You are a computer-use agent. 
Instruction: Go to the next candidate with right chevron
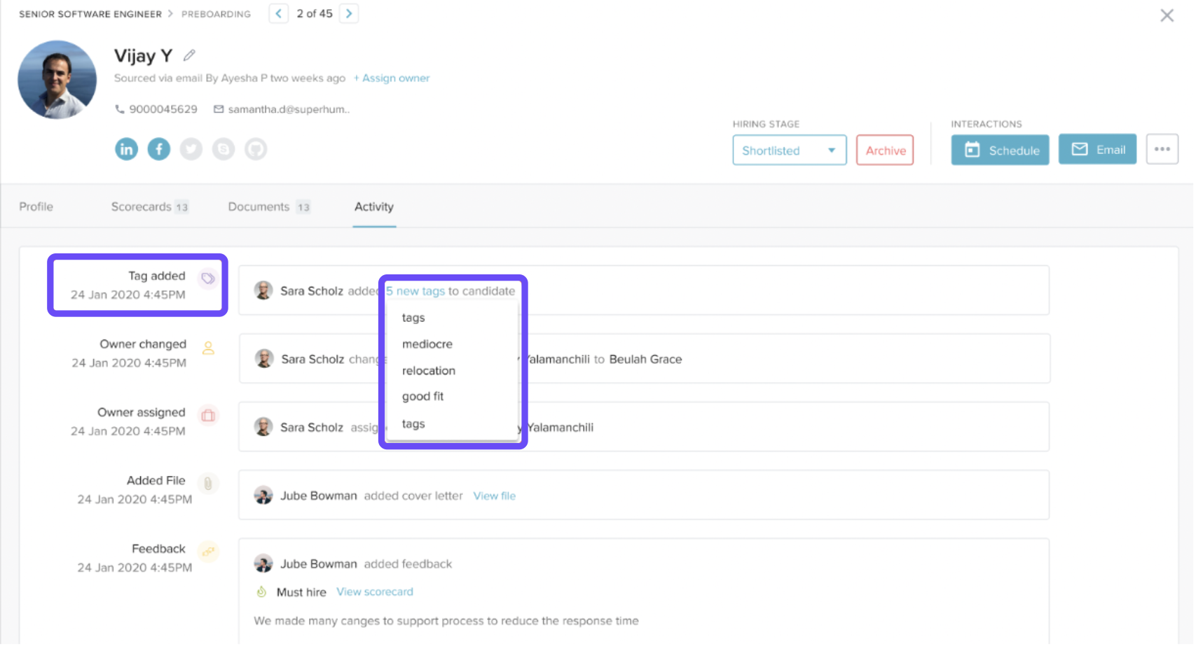click(x=349, y=13)
